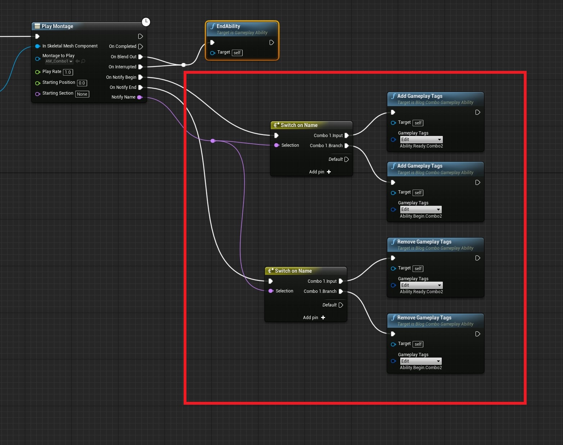Click Add pin on upper Switch on Name
Viewport: 563px width, 445px height.
(x=320, y=172)
